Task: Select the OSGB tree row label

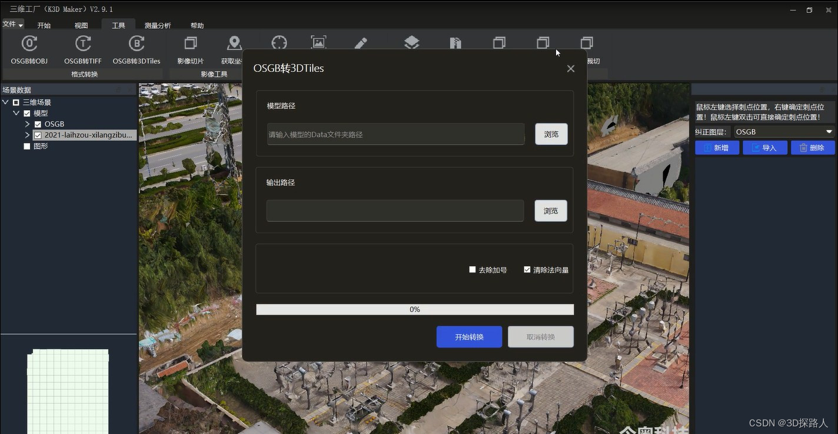Action: point(54,124)
